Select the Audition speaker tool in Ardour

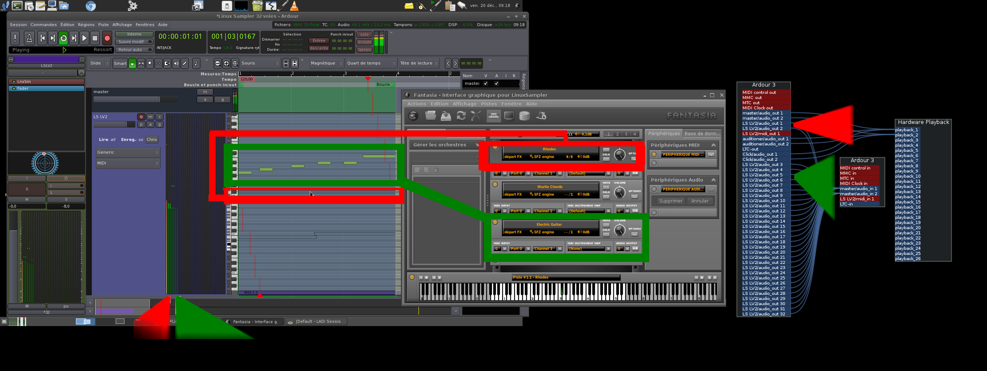[176, 63]
